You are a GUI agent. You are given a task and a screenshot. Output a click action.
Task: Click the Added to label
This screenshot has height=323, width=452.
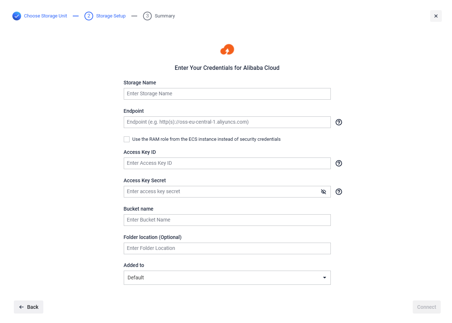(x=134, y=266)
